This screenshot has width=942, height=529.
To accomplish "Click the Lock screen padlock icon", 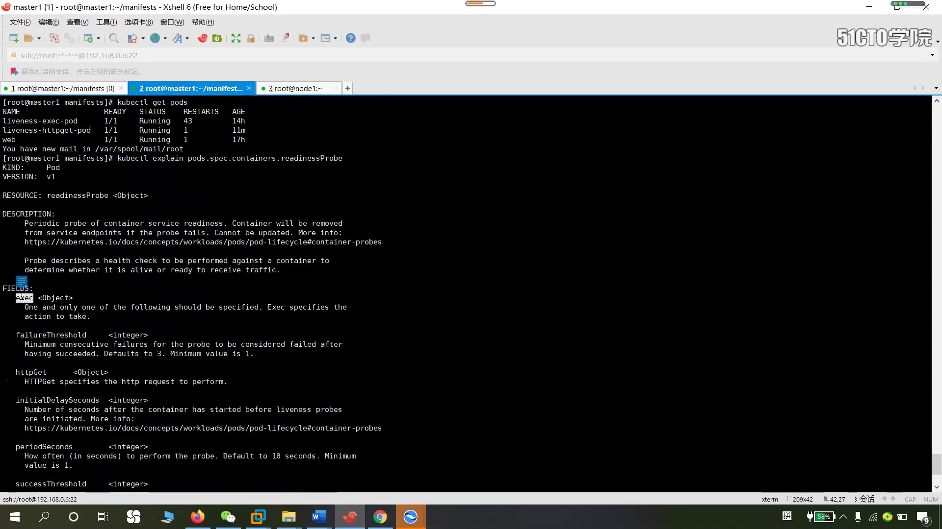I will click(251, 38).
